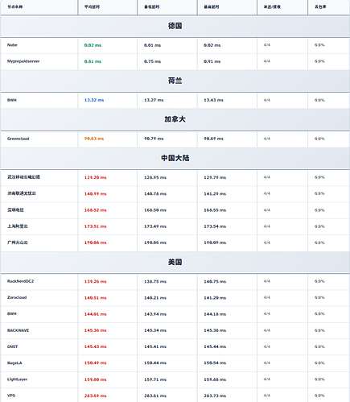The image size is (350, 402).
Task: Click packet loss value in 深圳电信 row
Action: 319,210
